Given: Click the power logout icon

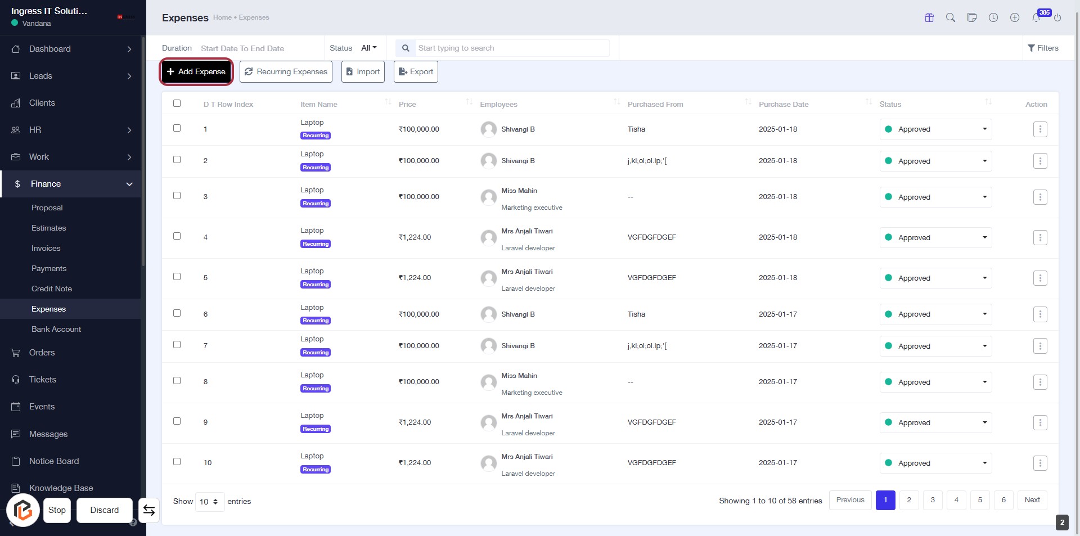Looking at the screenshot, I should point(1057,17).
